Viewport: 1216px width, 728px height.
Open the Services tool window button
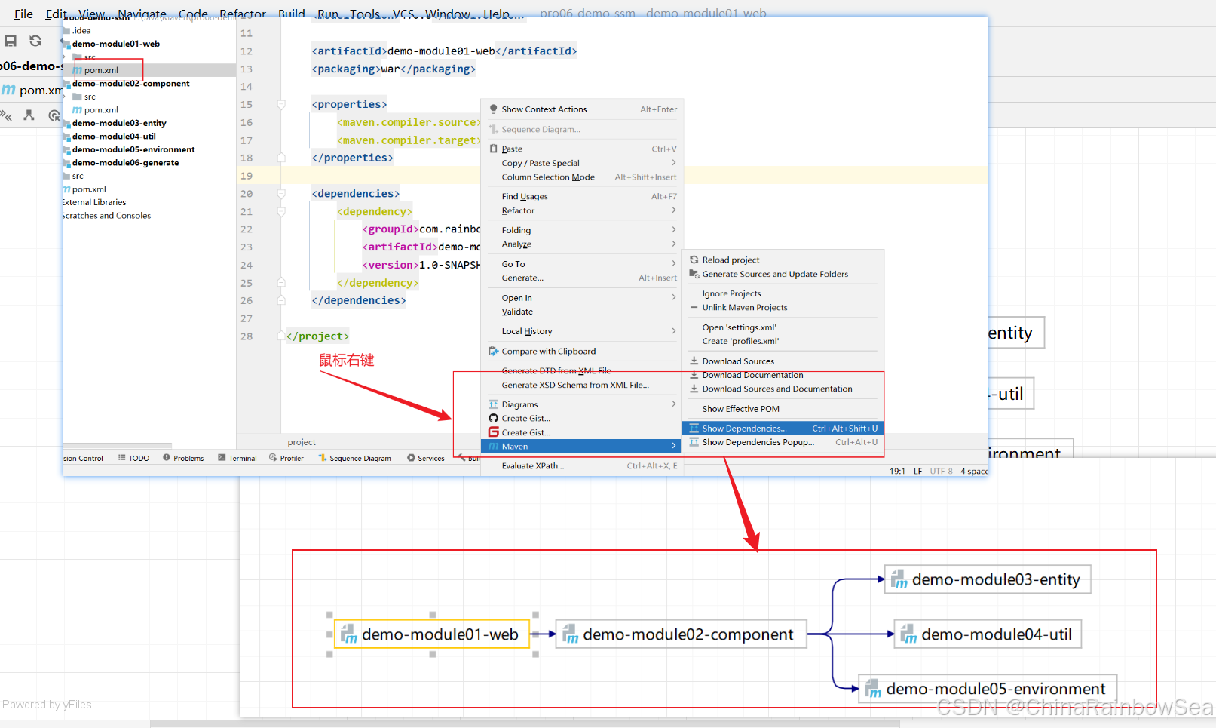(x=425, y=458)
